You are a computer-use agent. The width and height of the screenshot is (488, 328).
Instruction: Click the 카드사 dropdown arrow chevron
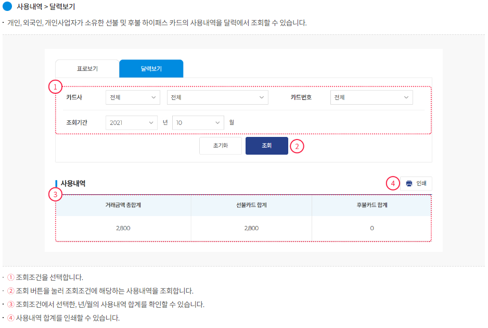(153, 97)
